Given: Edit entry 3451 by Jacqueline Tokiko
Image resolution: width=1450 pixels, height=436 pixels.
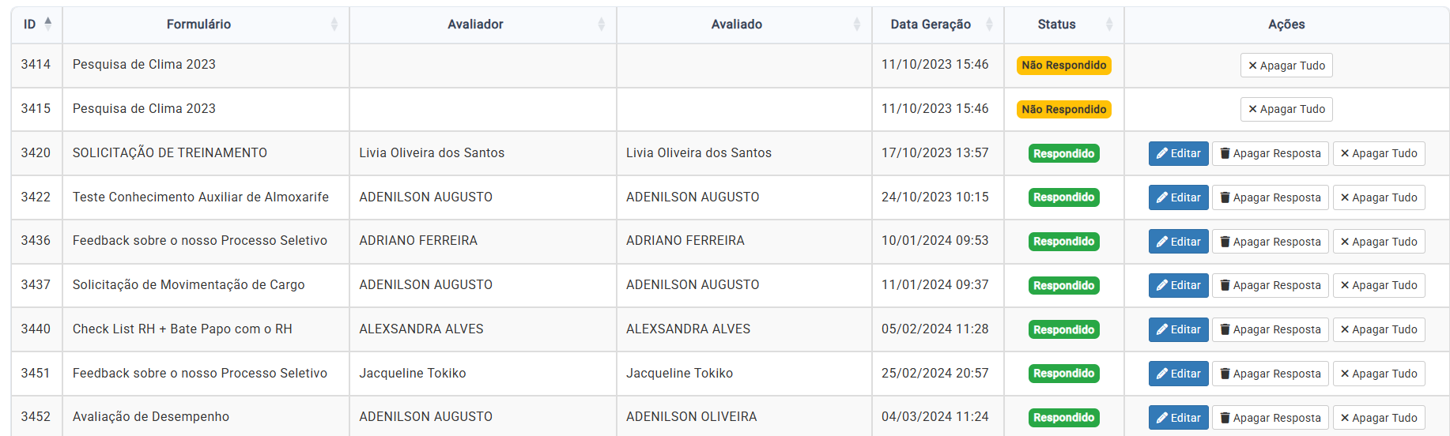Looking at the screenshot, I should coord(1178,374).
